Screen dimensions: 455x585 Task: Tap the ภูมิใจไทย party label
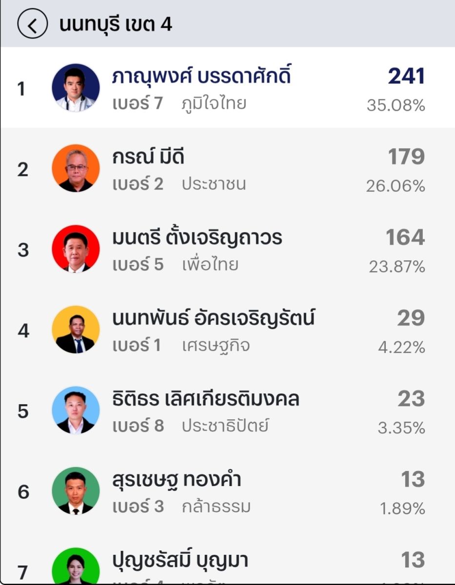(214, 104)
